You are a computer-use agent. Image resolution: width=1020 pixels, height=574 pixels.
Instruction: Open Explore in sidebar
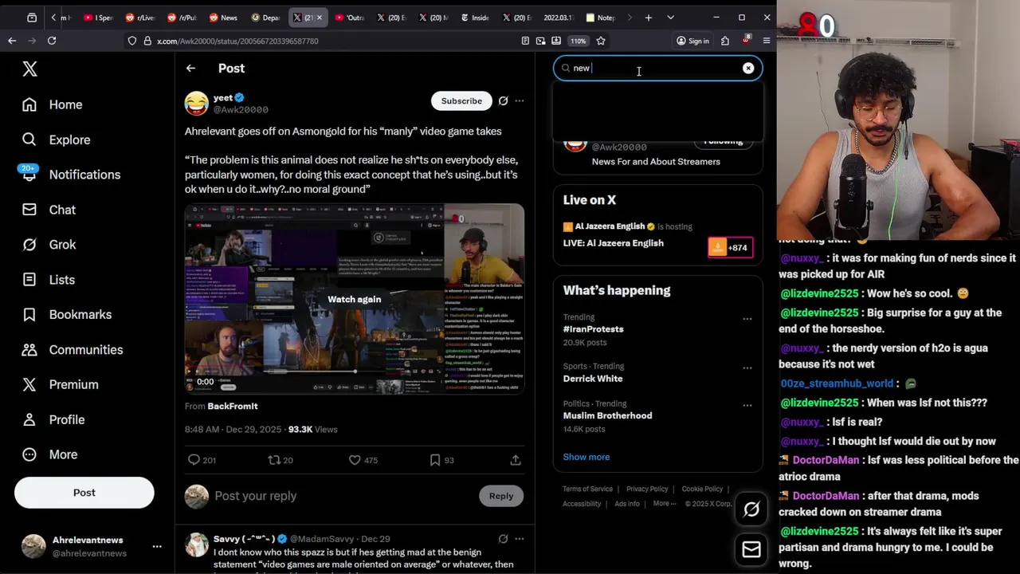tap(57, 140)
